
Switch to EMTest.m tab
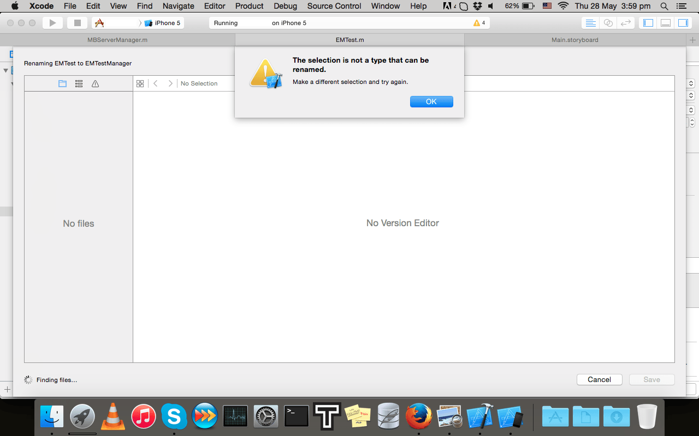tap(349, 40)
